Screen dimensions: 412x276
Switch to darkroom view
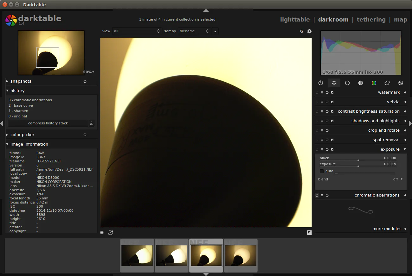[x=333, y=20]
